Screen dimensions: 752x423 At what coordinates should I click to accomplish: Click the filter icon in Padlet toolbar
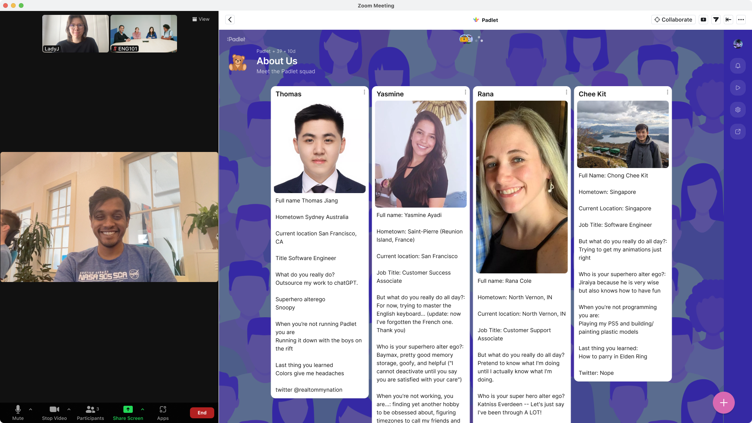pos(716,20)
